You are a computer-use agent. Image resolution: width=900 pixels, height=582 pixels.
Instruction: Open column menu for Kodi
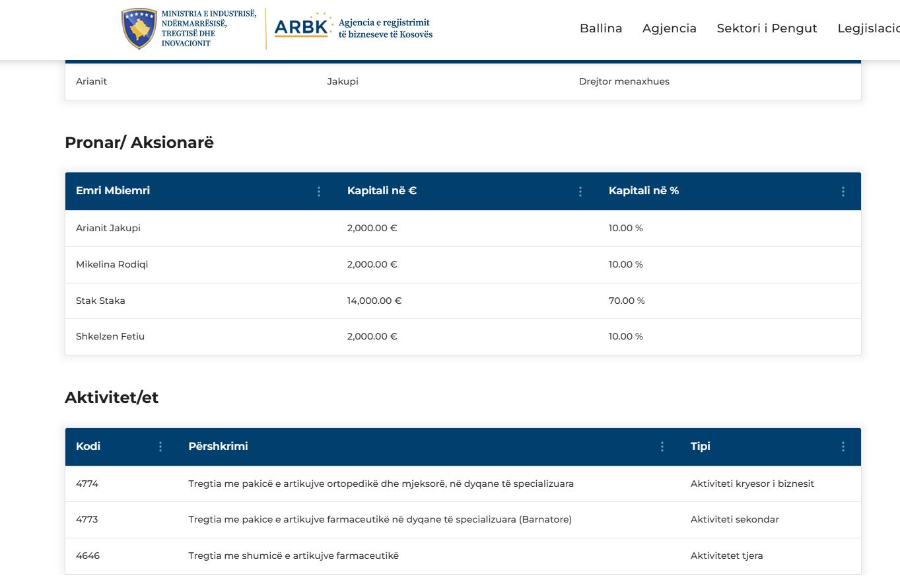160,447
